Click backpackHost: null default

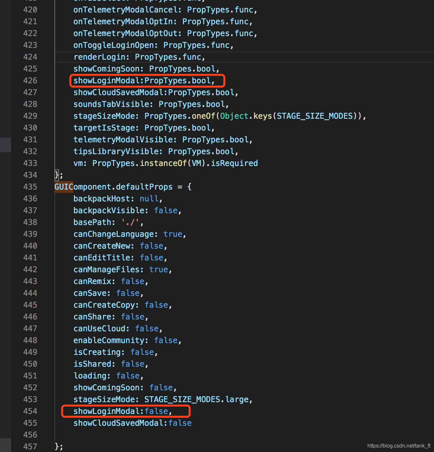(118, 199)
